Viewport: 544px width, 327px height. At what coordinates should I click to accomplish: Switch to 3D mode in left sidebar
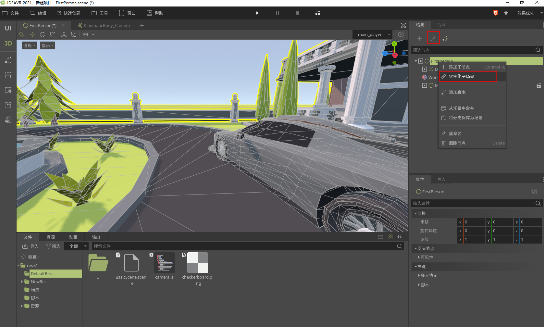click(x=8, y=44)
